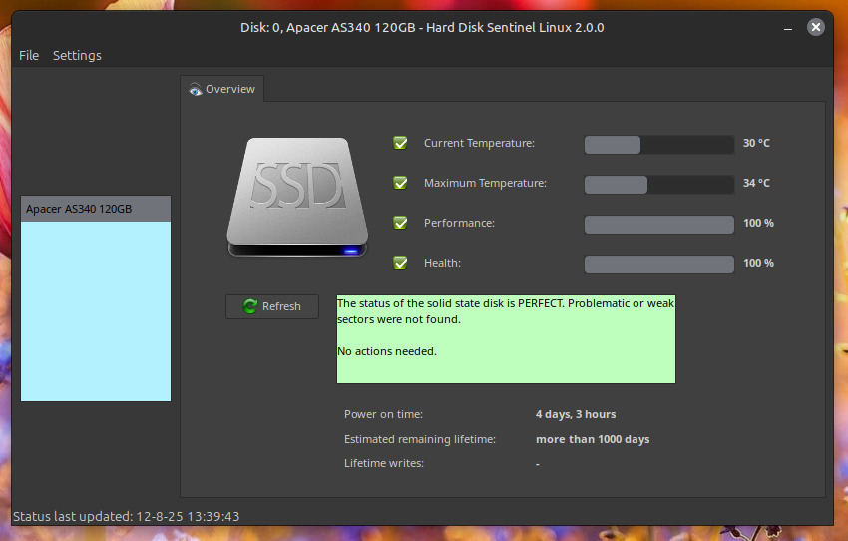Click the Performance 100 % value
Screen dimensions: 848x541
click(759, 223)
